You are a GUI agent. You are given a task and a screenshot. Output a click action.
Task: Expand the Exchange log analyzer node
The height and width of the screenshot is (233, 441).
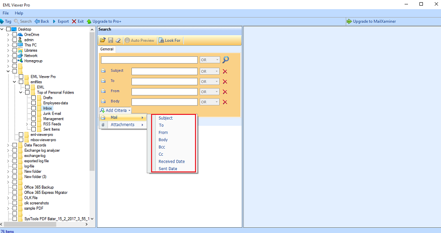tap(8, 150)
